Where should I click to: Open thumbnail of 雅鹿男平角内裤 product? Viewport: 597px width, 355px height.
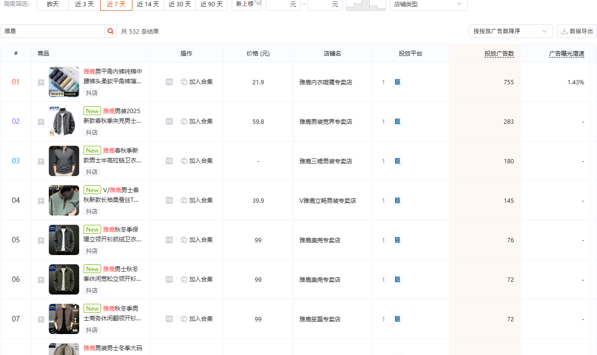pyautogui.click(x=64, y=82)
